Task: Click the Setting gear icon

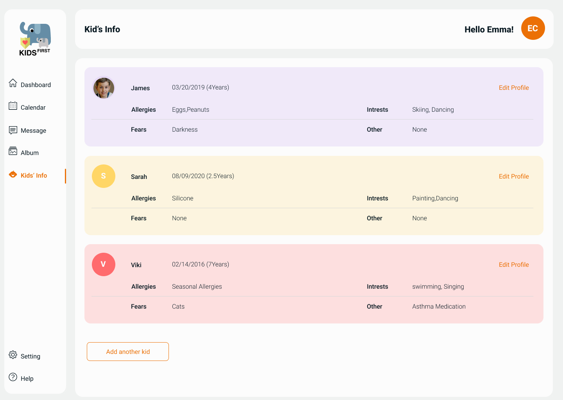Action: click(13, 355)
